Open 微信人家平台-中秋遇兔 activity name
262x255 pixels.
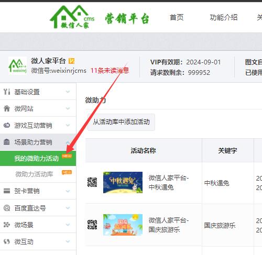169,183
